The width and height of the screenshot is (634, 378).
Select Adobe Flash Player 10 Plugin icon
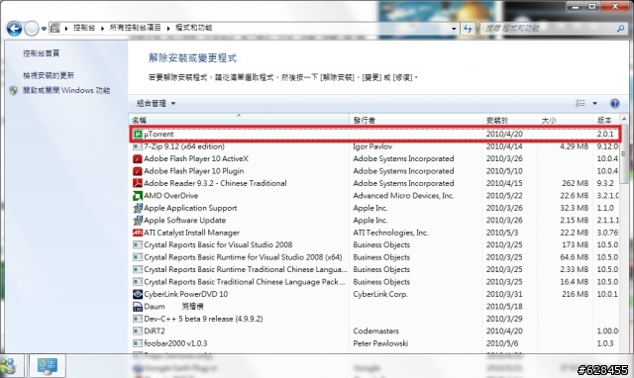(138, 171)
